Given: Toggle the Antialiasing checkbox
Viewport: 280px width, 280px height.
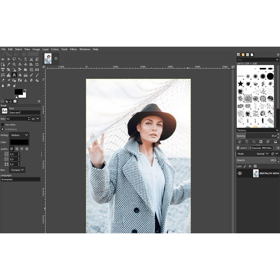Looking at the screenshot, I should click(x=3, y=129).
